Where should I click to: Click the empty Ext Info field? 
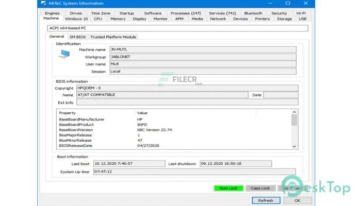(x=187, y=102)
